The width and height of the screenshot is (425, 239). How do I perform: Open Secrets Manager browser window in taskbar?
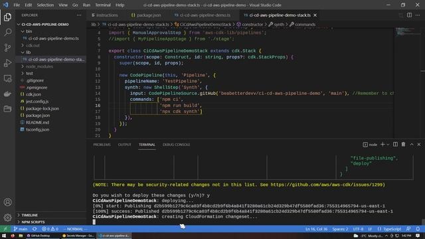pyautogui.click(x=78, y=236)
